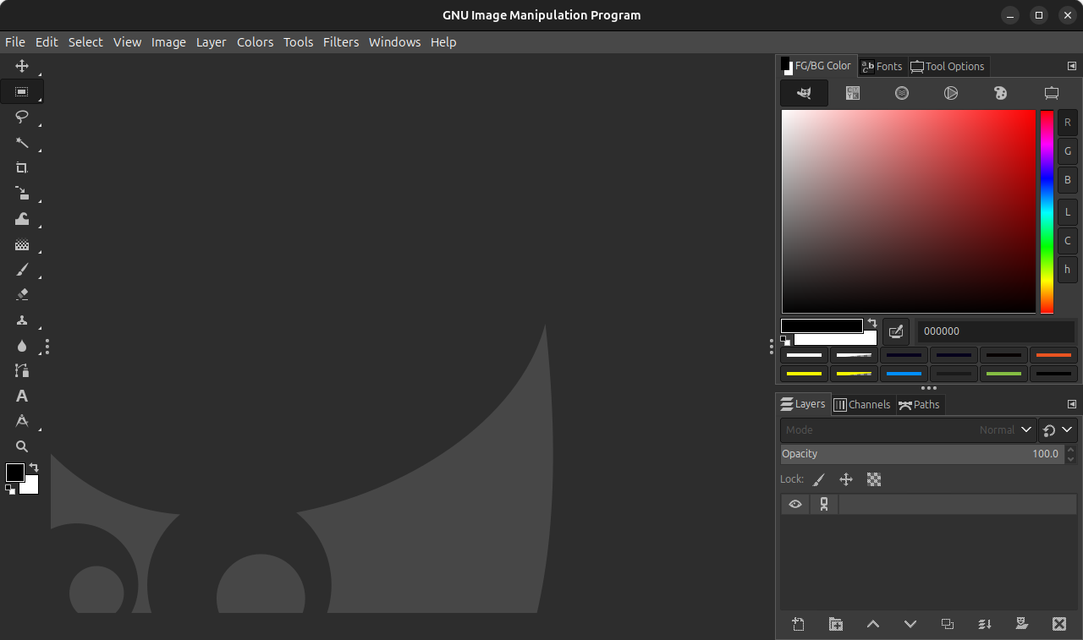The width and height of the screenshot is (1083, 640).
Task: Select the Fuzzy Select tool
Action: [x=21, y=142]
